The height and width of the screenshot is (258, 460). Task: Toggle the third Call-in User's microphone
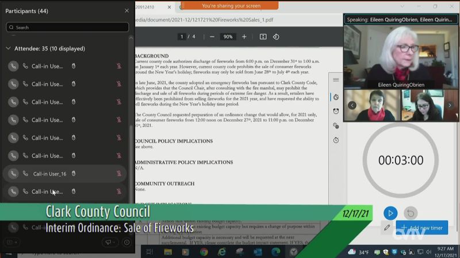click(x=119, y=102)
